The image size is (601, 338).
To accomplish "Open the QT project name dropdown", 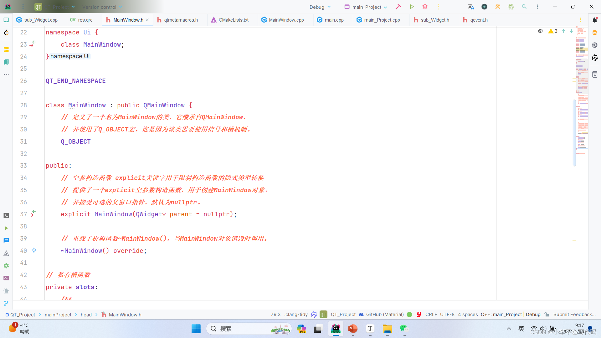I will pyautogui.click(x=55, y=7).
